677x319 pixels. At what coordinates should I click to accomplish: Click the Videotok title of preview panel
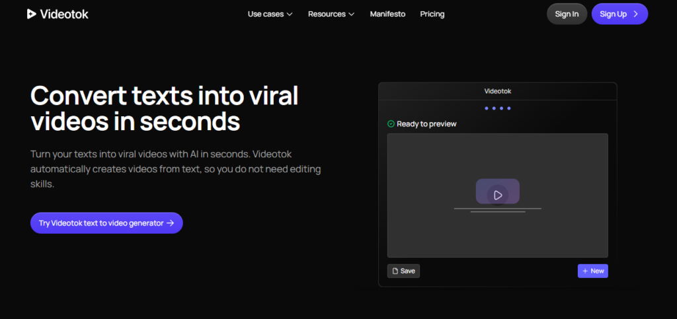pyautogui.click(x=497, y=91)
